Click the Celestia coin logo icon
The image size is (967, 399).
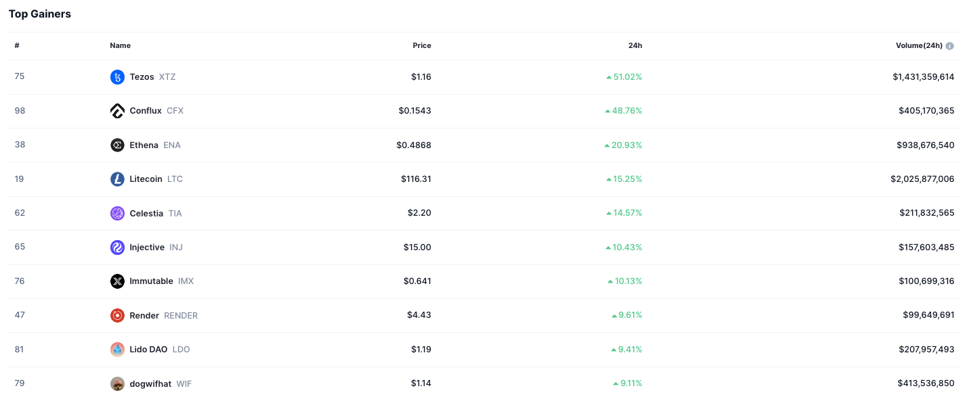(x=117, y=213)
